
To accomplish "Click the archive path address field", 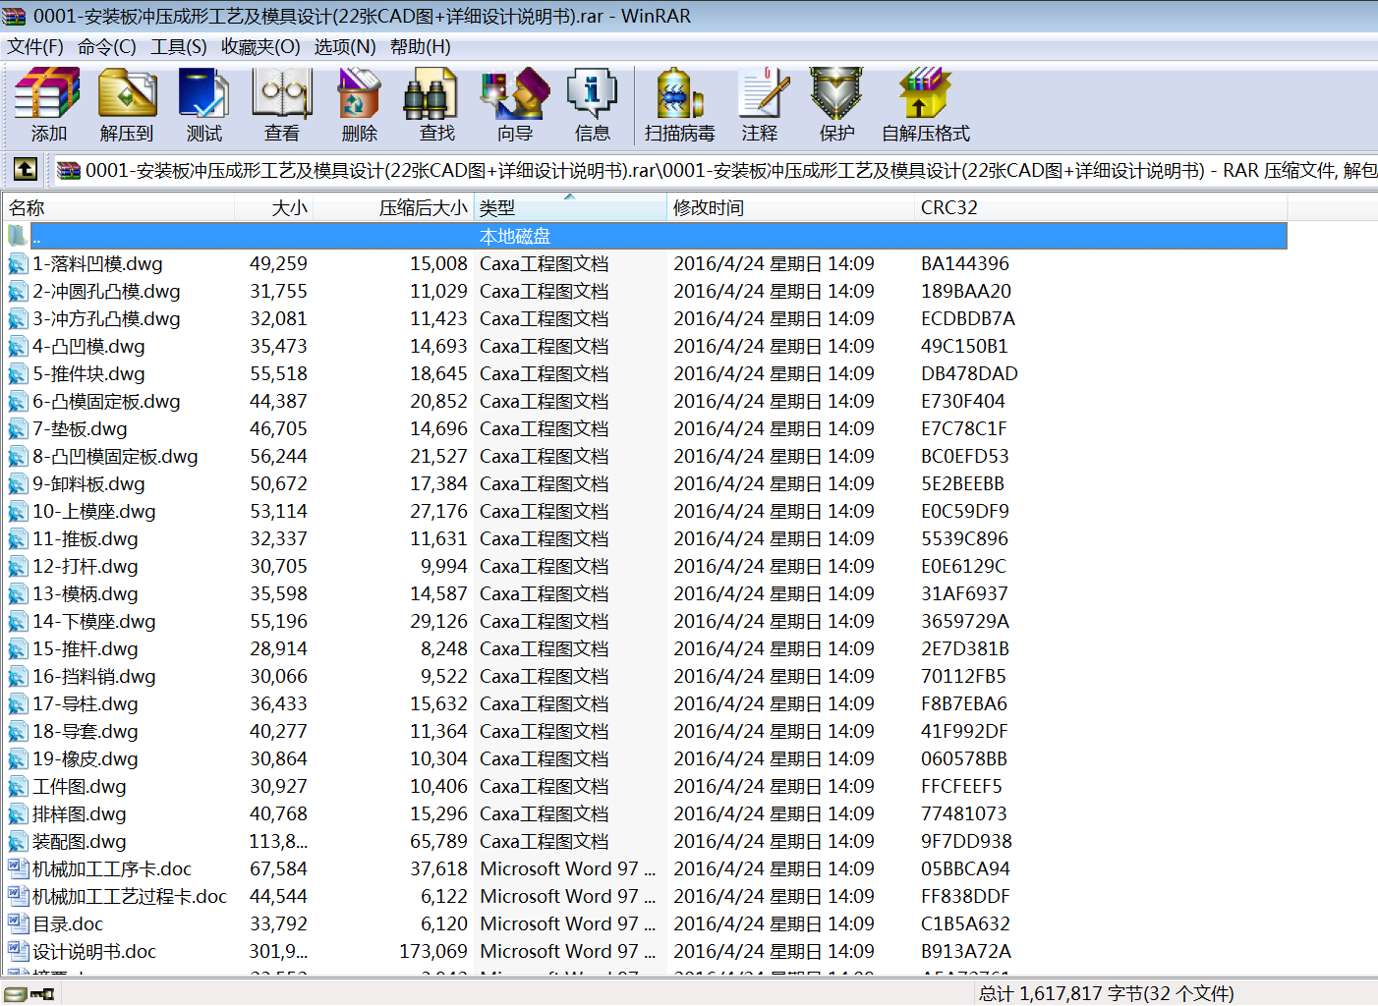I will (715, 170).
